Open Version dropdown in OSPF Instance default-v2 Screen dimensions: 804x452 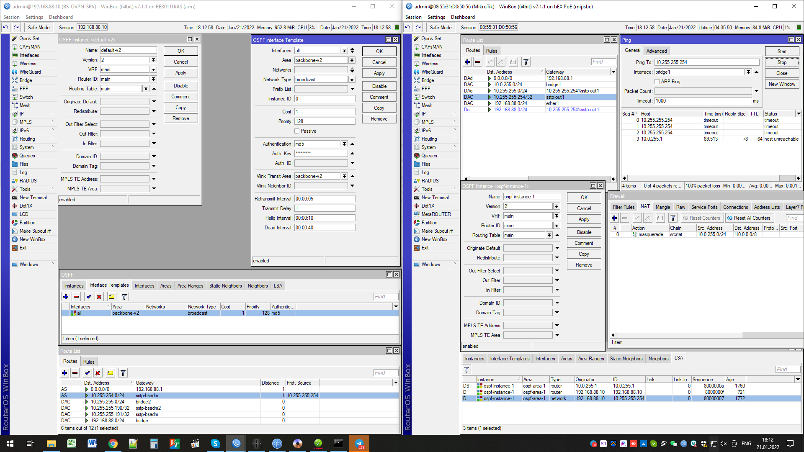click(154, 60)
